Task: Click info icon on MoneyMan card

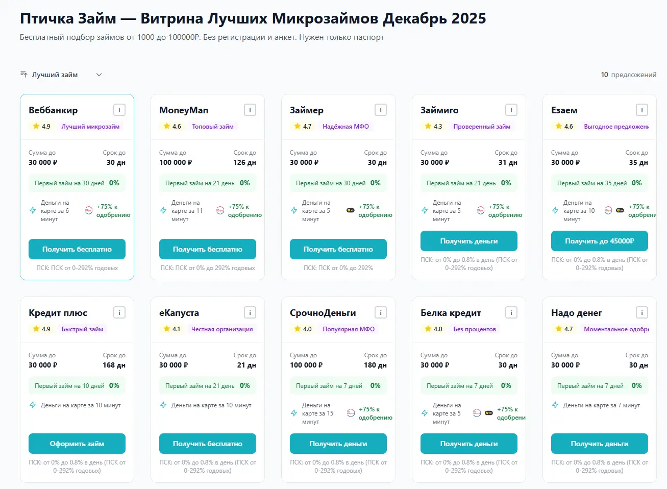Action: [250, 110]
